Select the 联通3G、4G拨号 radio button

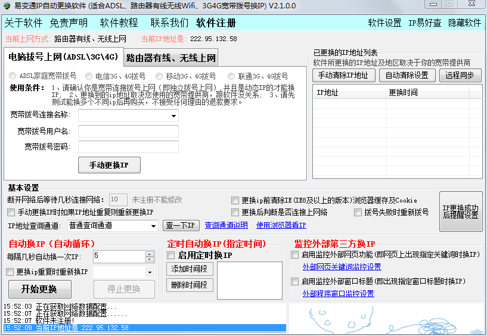tap(231, 76)
